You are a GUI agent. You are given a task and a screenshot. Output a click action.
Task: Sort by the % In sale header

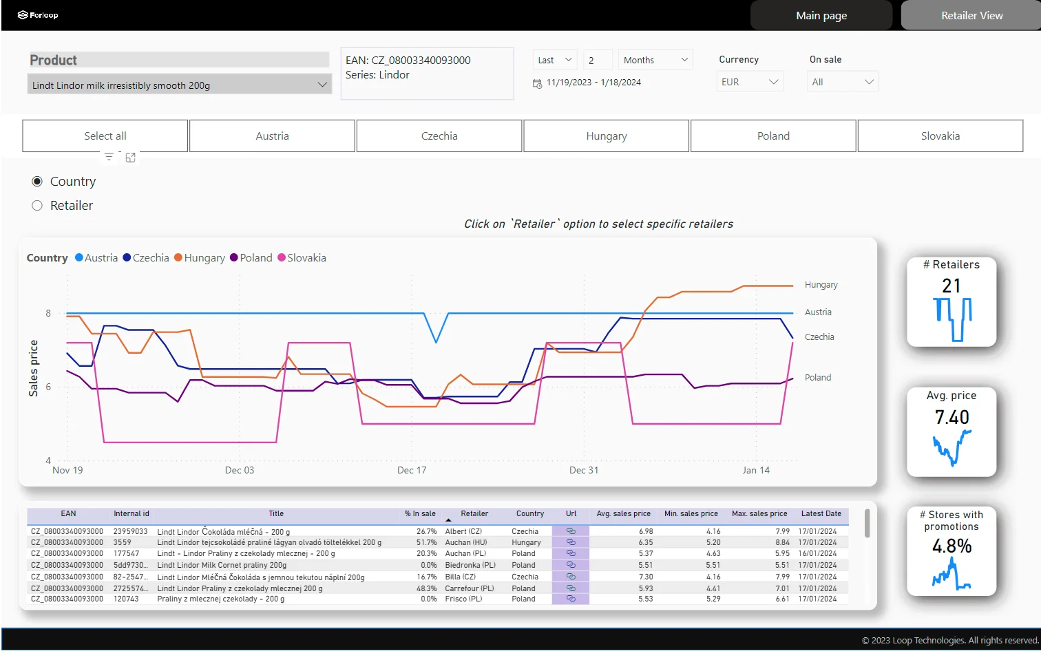420,514
